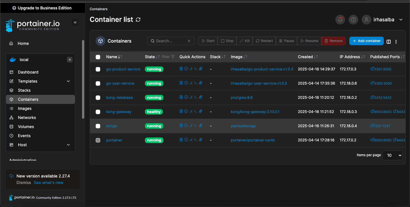This screenshot has height=207, width=410.
Task: Select the kong-gateway row checkbox
Action: [x=98, y=112]
